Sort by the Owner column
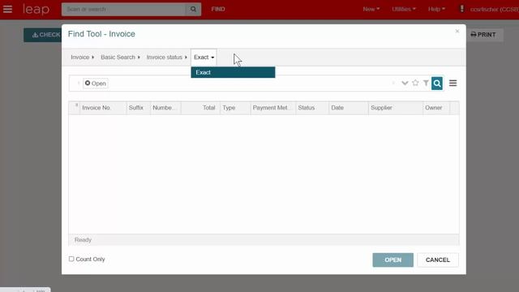 pos(436,108)
